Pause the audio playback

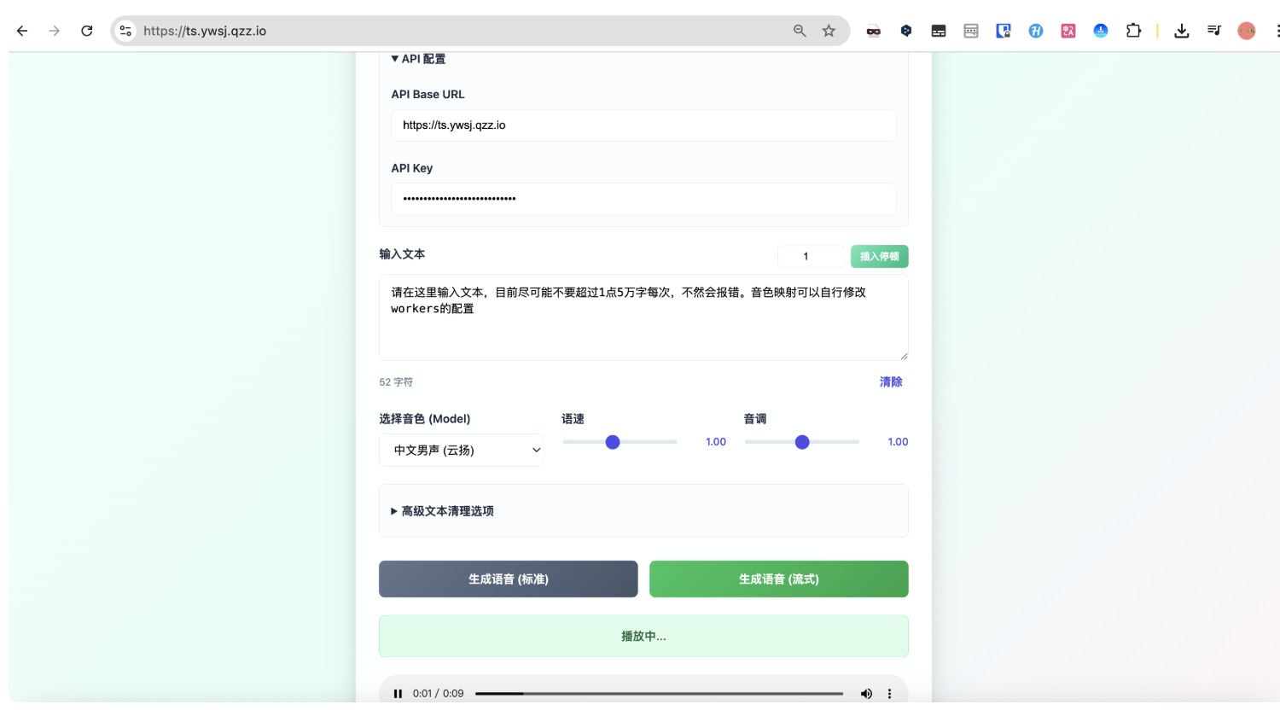click(x=398, y=694)
